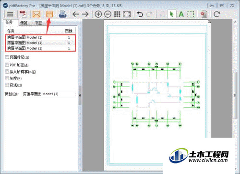Select the hand pan tool
The image size is (240, 174).
(162, 14)
